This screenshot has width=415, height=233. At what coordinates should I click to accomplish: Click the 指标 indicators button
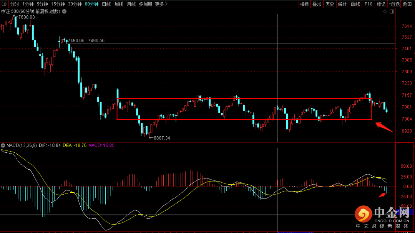pyautogui.click(x=304, y=4)
